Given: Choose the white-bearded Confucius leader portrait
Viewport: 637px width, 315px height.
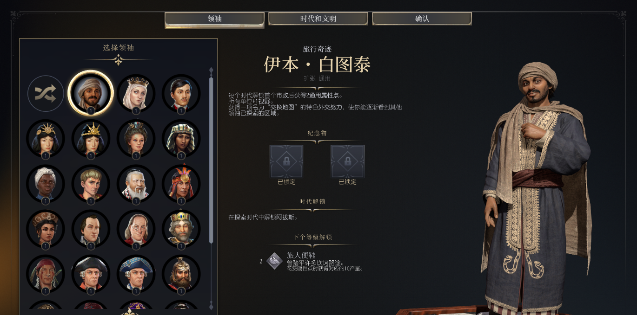Looking at the screenshot, I should click(x=136, y=184).
